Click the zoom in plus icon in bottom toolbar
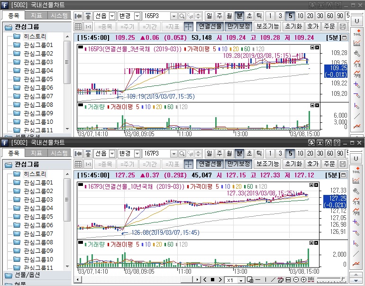 pyautogui.click(x=304, y=280)
